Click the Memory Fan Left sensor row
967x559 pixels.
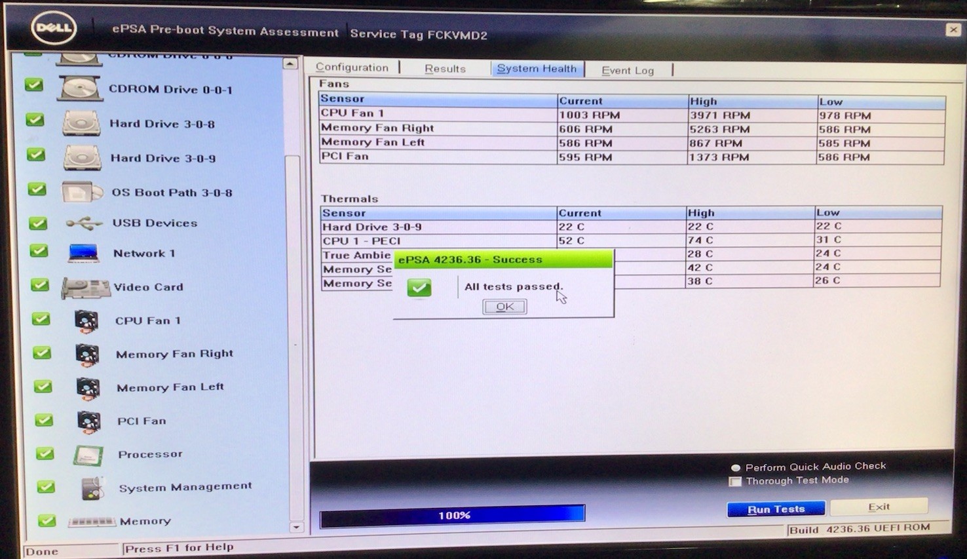(x=632, y=142)
